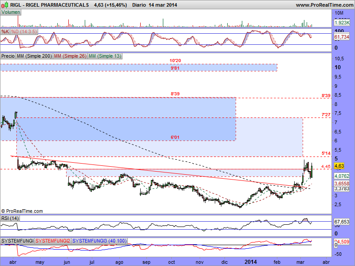
Task: Click the 9,5 price axis label
Action: pyautogui.click(x=338, y=77)
